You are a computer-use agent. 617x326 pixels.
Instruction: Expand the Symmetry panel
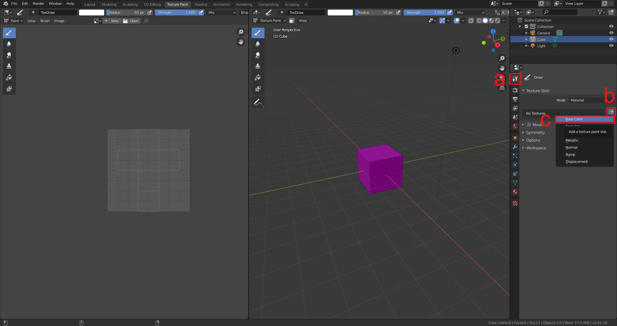535,132
